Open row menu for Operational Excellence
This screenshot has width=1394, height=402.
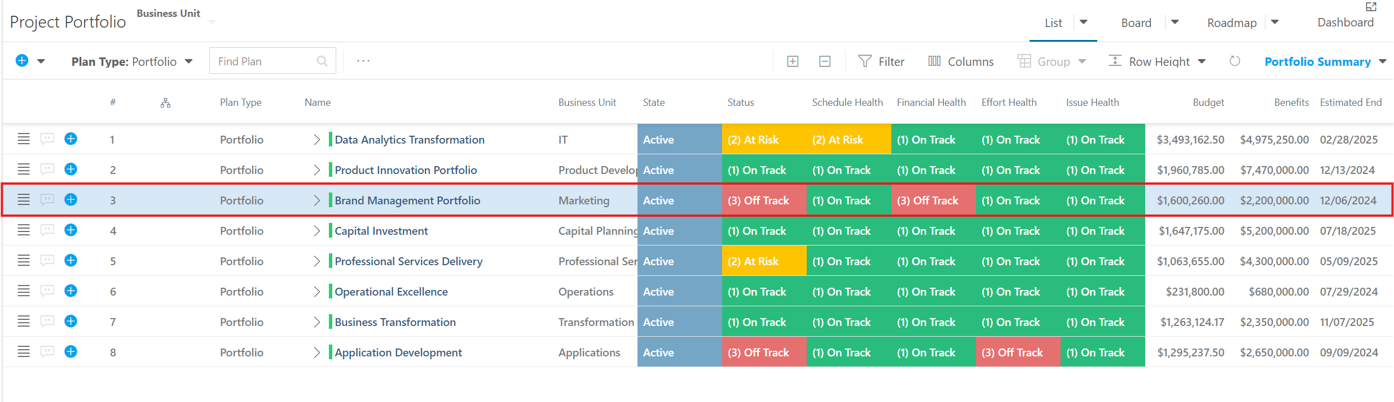click(24, 291)
